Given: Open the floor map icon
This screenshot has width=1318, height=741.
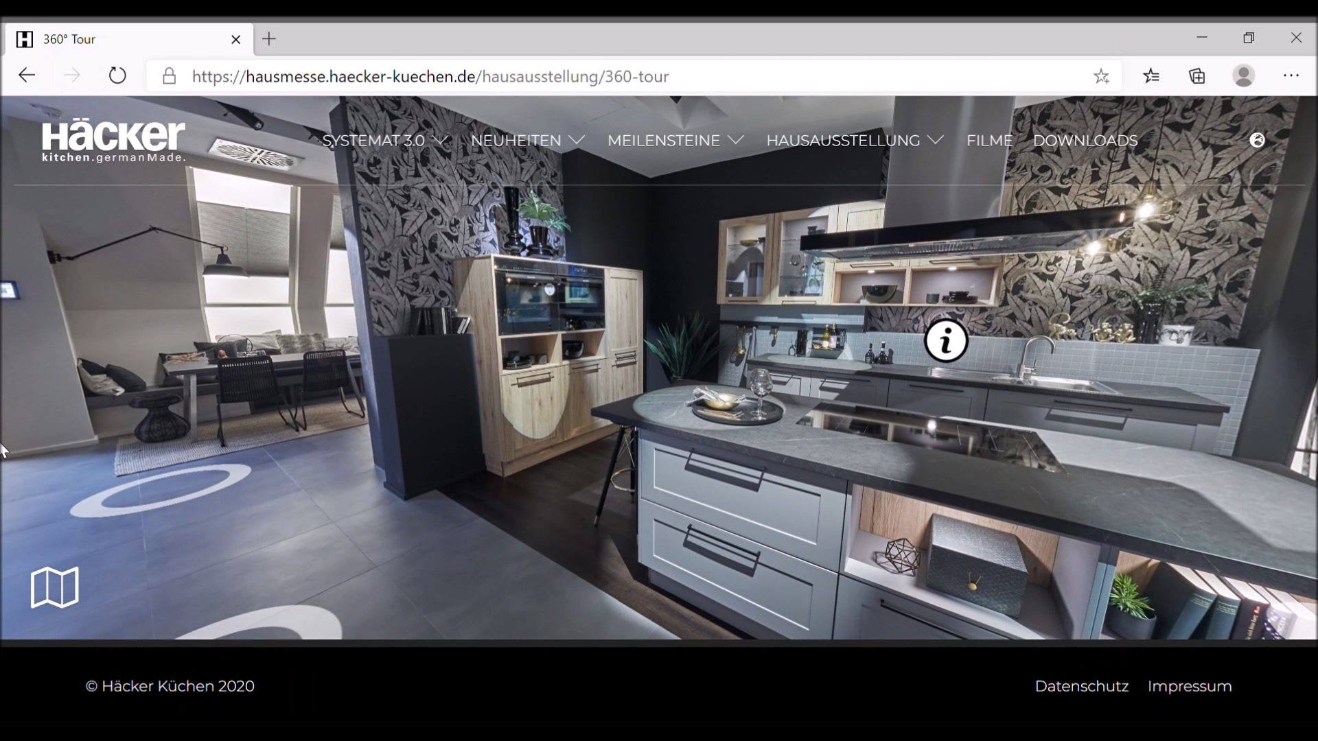Looking at the screenshot, I should tap(55, 587).
